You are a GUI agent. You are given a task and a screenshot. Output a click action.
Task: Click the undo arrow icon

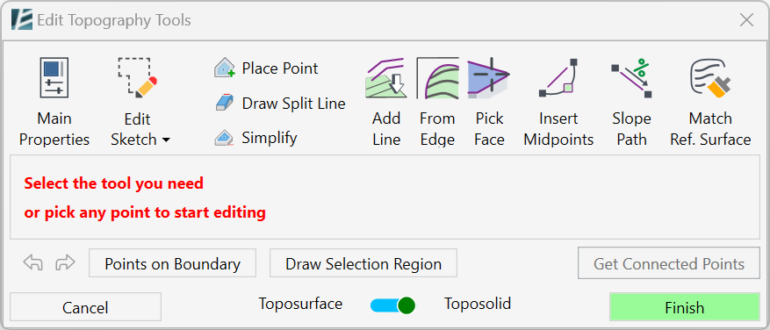[32, 263]
